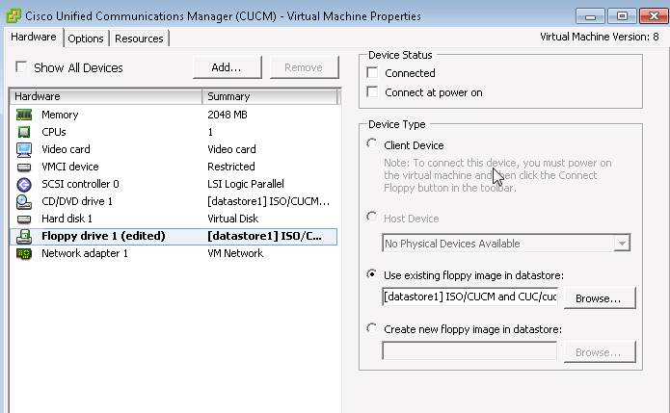Image resolution: width=670 pixels, height=413 pixels.
Task: Select the VMCI device icon
Action: click(24, 167)
